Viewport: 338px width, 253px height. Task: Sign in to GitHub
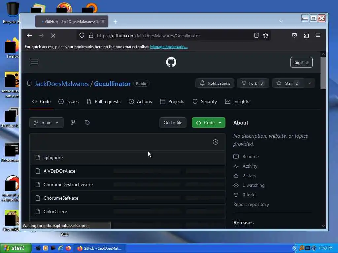(x=301, y=62)
